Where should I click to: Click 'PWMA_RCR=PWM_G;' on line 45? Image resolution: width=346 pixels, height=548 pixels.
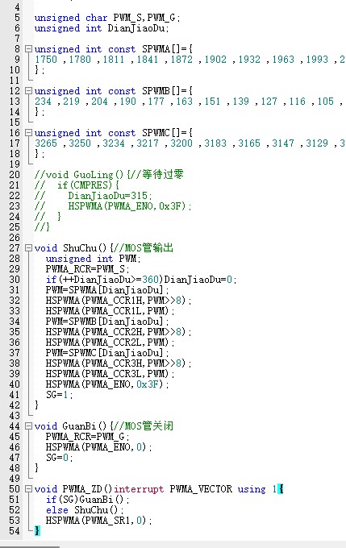(x=87, y=437)
